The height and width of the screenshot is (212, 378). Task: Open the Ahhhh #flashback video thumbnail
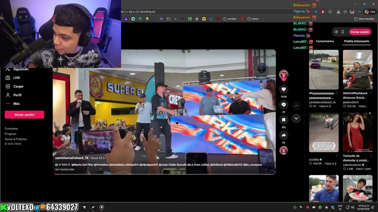pyautogui.click(x=357, y=69)
